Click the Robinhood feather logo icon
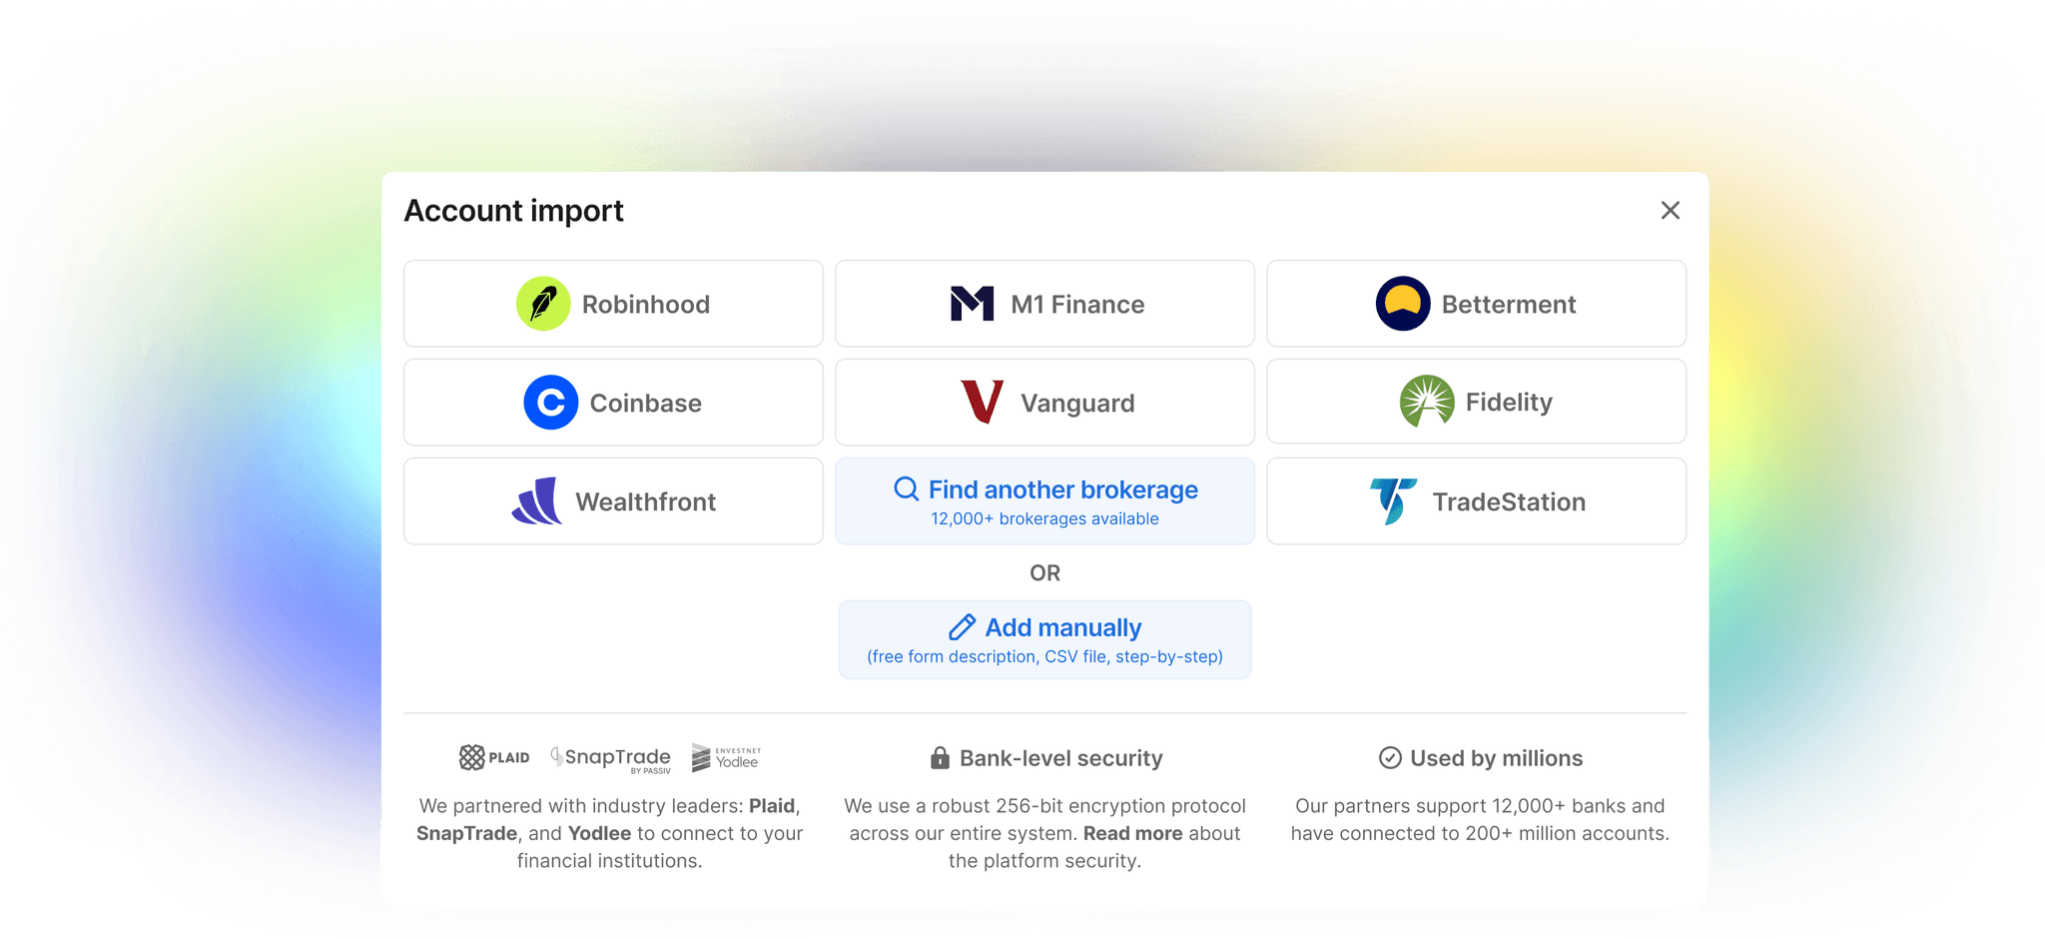Image resolution: width=2045 pixels, height=939 pixels. click(543, 304)
